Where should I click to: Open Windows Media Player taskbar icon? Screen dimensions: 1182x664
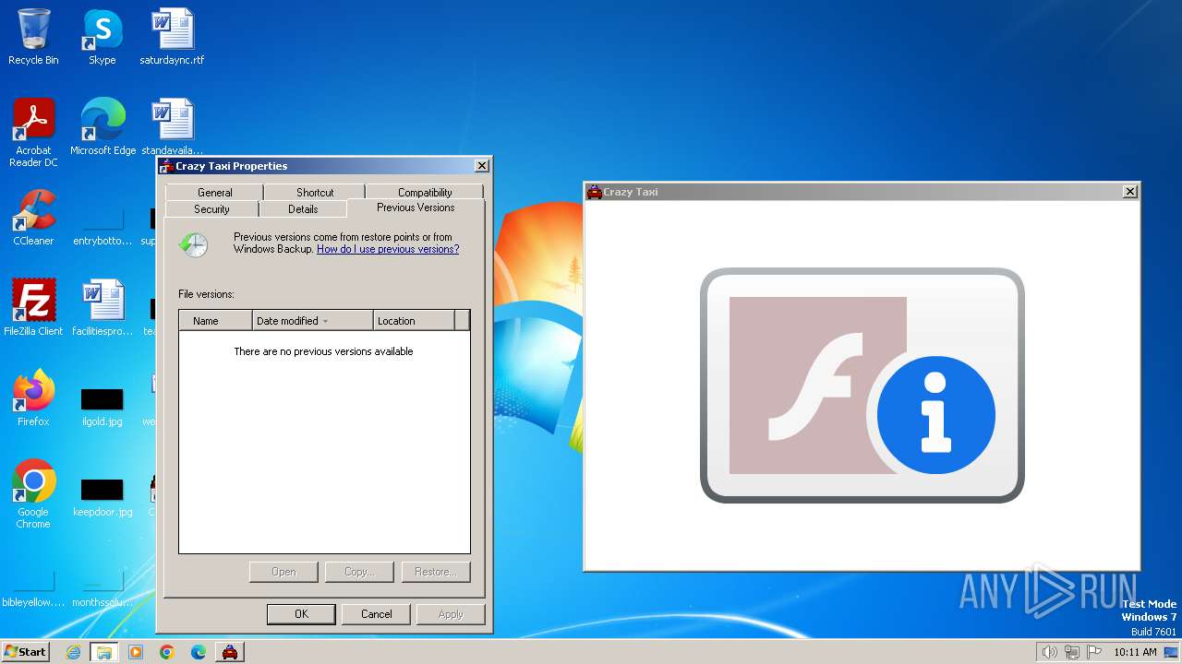click(136, 652)
